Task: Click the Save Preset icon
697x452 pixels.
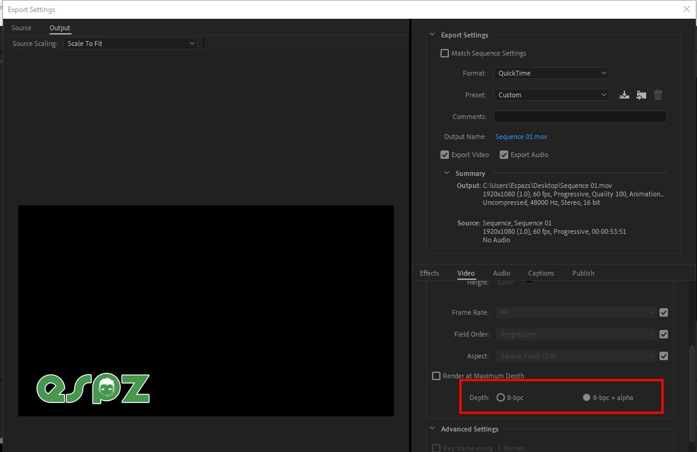Action: coord(624,94)
